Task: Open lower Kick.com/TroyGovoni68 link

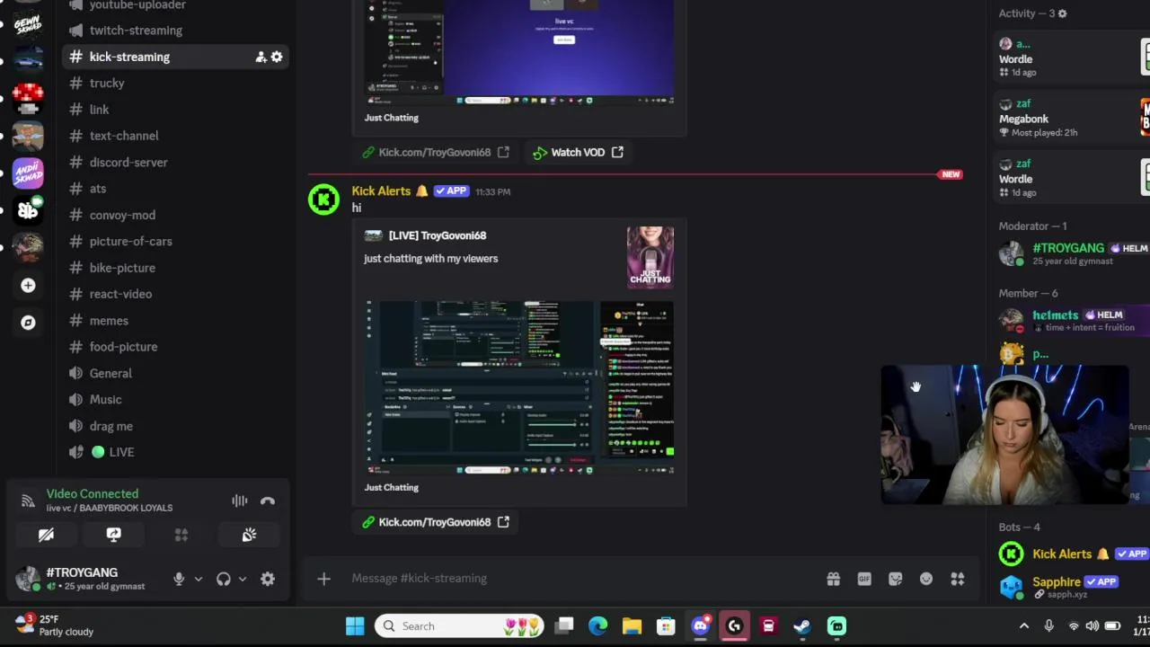Action: coord(435,522)
